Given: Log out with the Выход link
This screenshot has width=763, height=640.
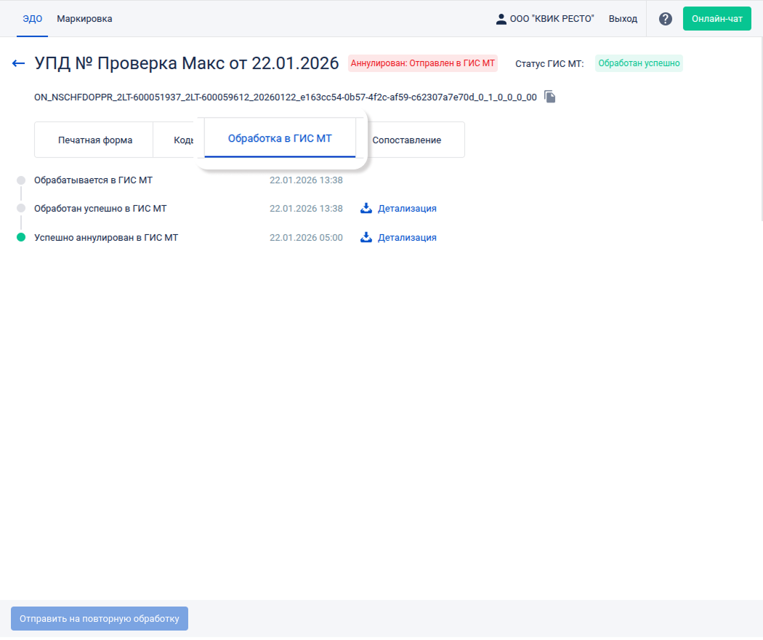Looking at the screenshot, I should click(x=623, y=19).
